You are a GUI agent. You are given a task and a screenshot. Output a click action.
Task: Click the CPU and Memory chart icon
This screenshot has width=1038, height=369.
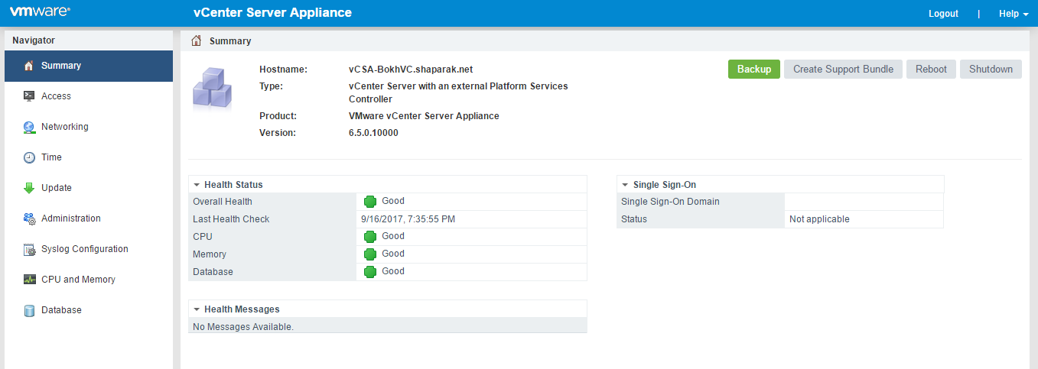click(x=29, y=280)
